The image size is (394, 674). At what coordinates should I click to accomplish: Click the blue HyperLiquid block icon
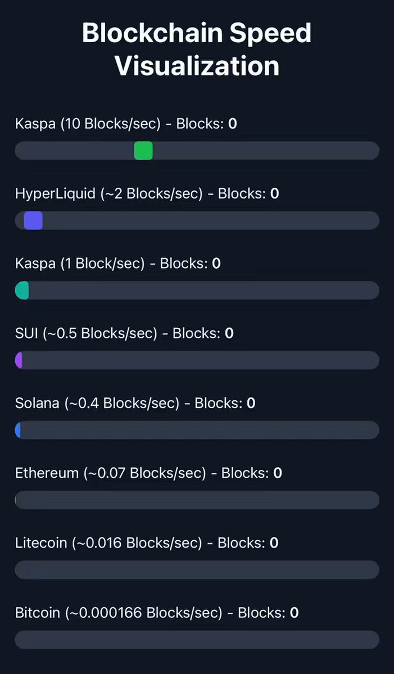pos(33,220)
